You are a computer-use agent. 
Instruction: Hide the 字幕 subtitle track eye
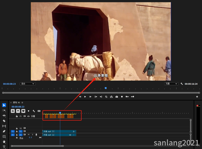coord(28,116)
